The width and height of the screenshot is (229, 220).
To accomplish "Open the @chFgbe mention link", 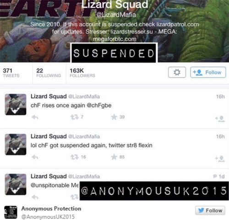I will pyautogui.click(x=99, y=105).
